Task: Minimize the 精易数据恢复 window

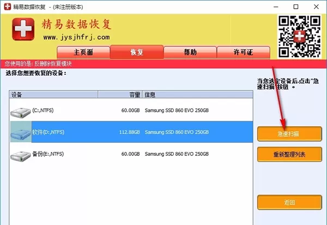Action: tap(276, 7)
